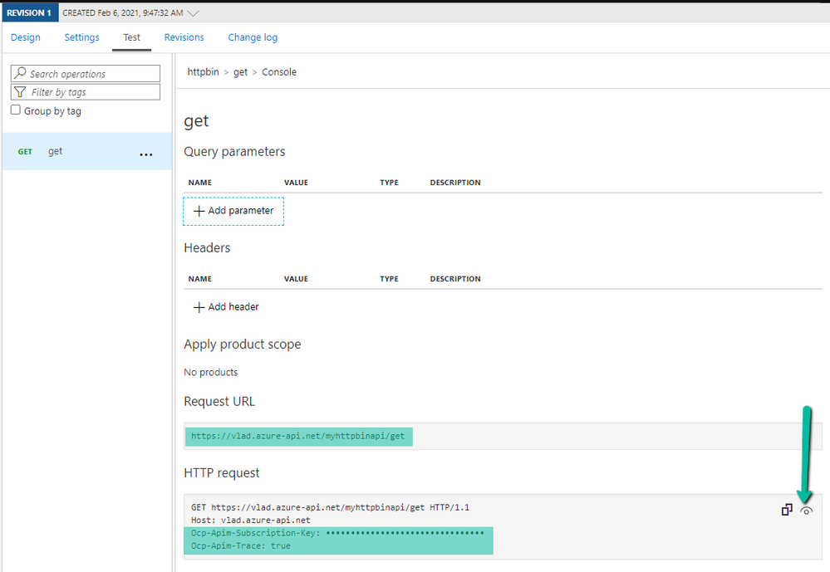Reveal subscription key with eye icon
The height and width of the screenshot is (572, 830).
tap(806, 511)
